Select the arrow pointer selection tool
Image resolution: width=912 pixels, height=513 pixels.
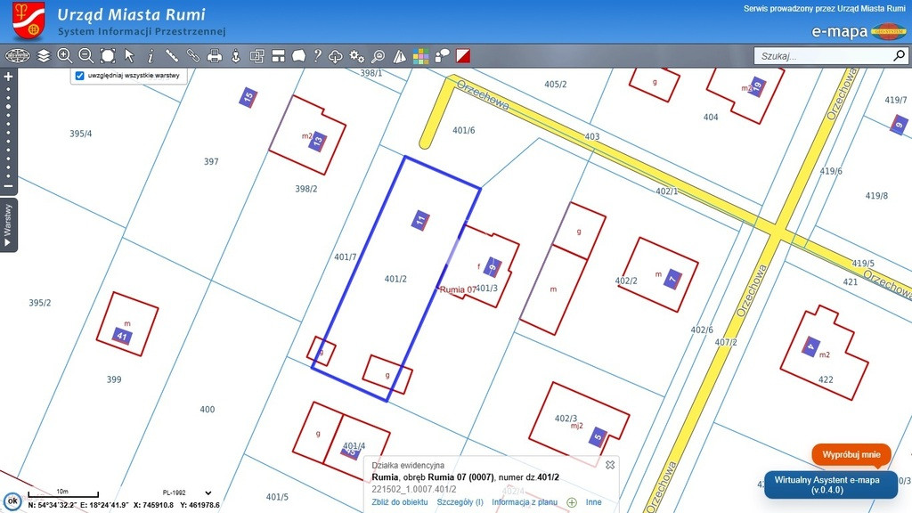click(129, 56)
